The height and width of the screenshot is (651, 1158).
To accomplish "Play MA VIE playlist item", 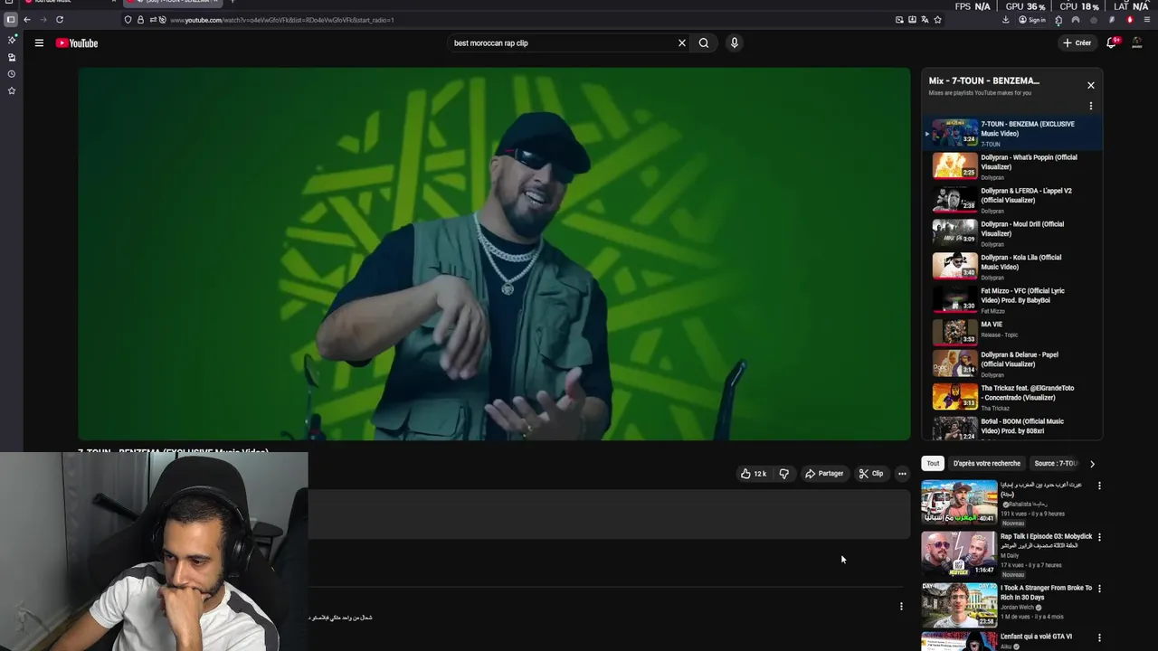I will pyautogui.click(x=1011, y=332).
